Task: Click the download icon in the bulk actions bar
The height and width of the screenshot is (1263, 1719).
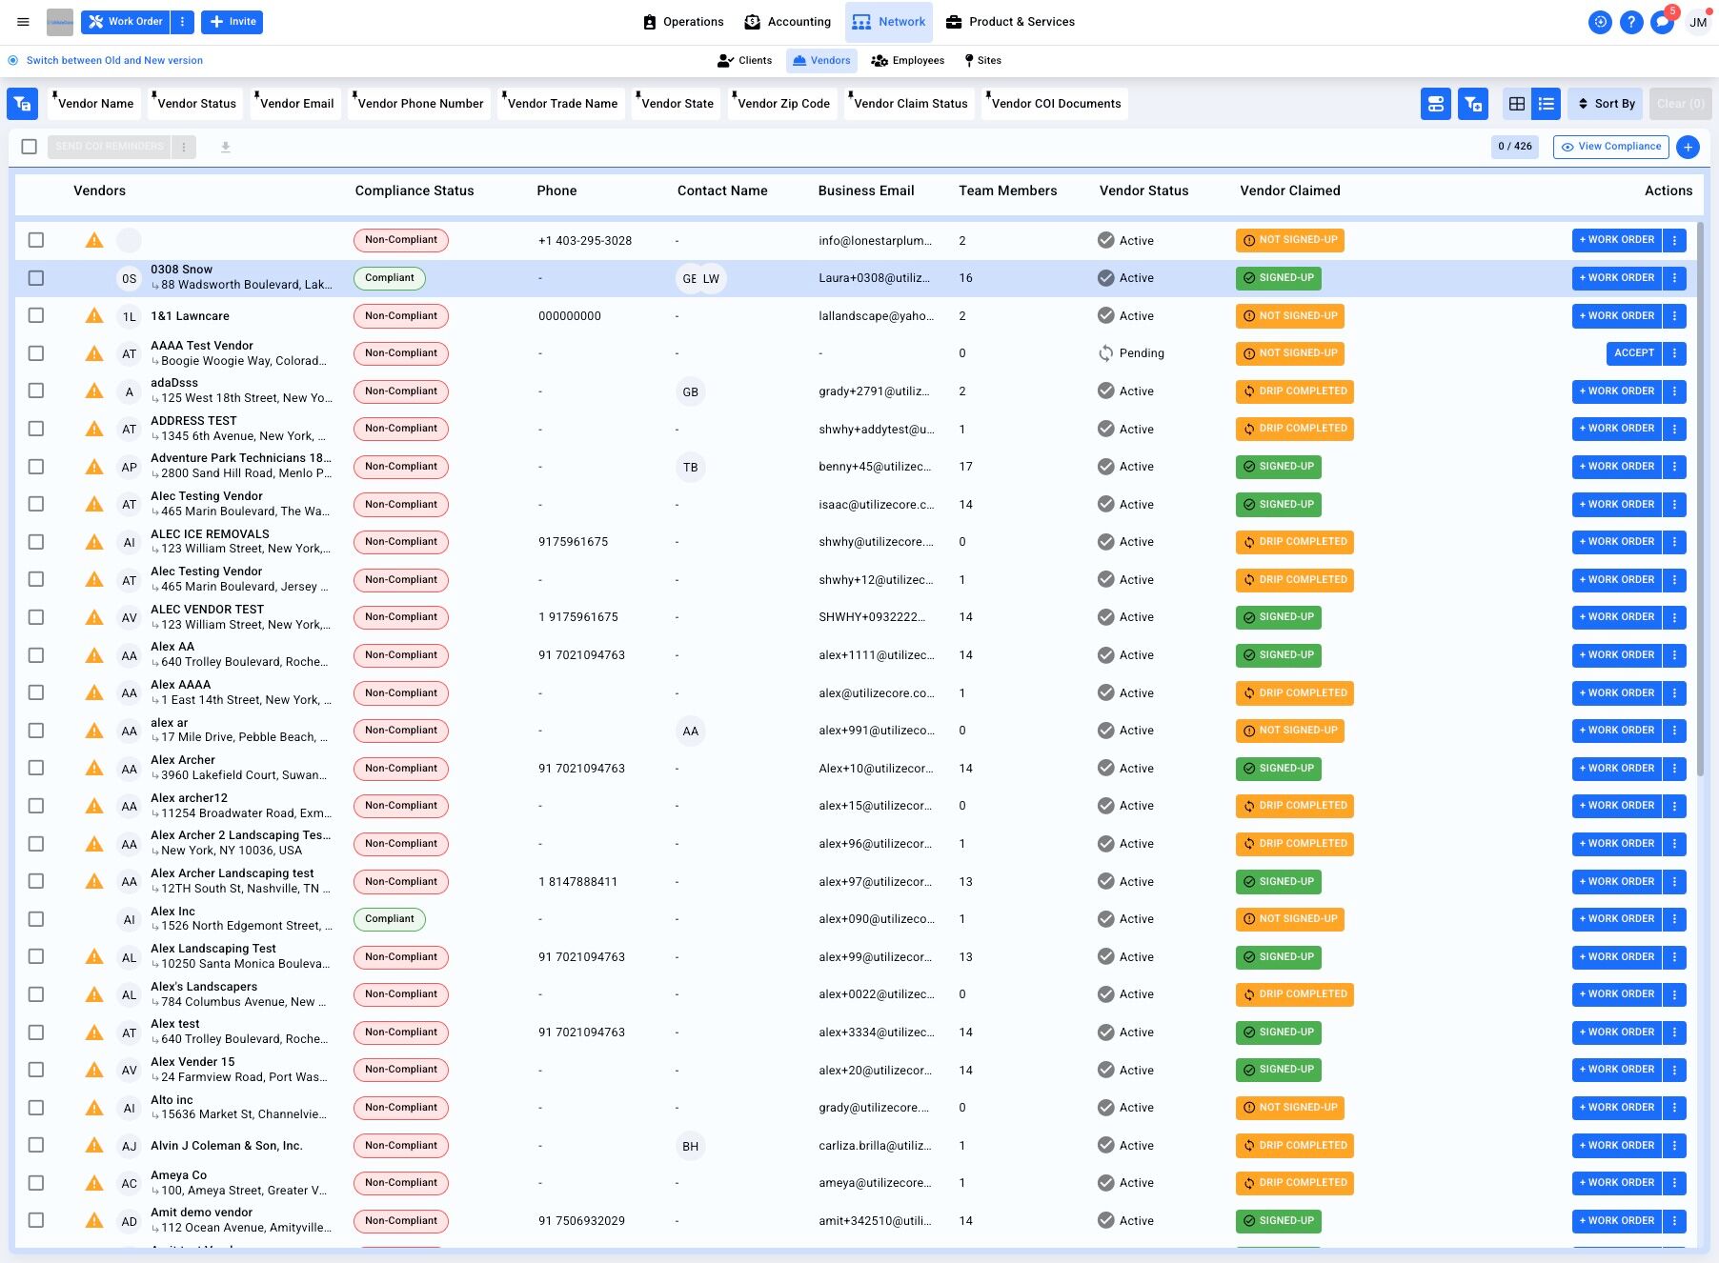Action: point(226,147)
